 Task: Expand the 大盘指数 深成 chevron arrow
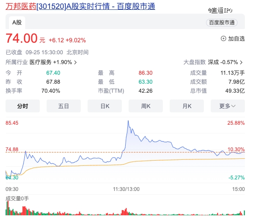pyautogui.click(x=241, y=62)
